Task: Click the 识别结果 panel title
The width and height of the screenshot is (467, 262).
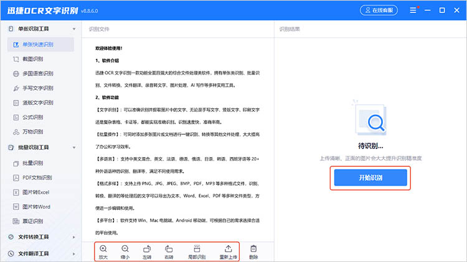Action: click(290, 29)
